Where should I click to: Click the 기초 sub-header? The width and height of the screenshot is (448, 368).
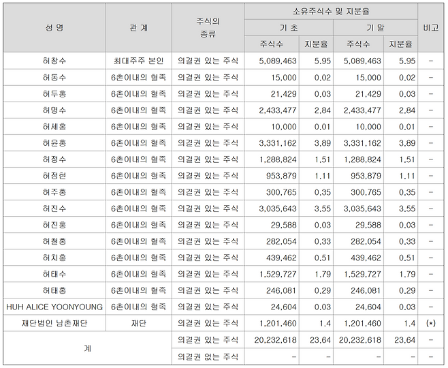click(291, 28)
